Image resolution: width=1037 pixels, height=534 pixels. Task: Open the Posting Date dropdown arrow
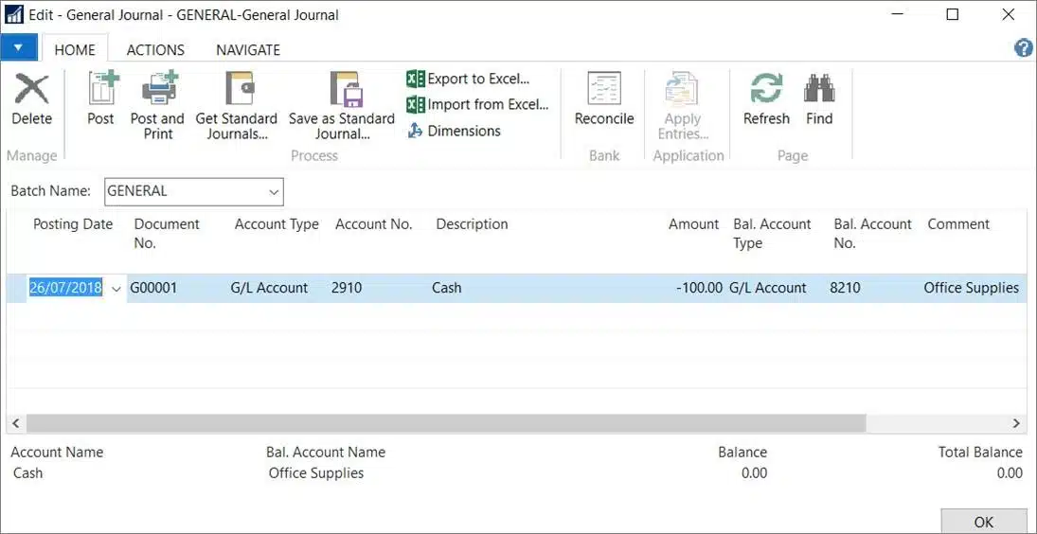116,289
